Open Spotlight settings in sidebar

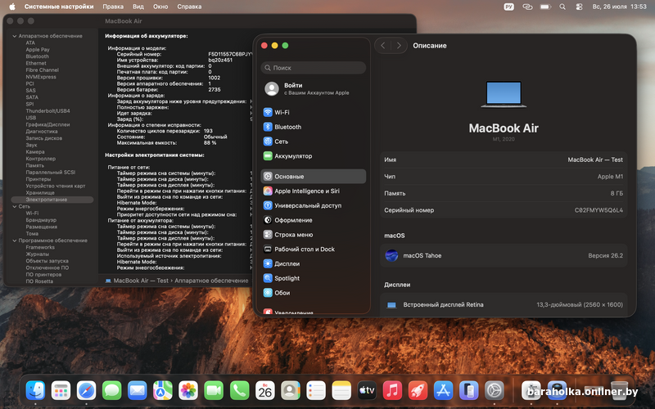point(314,278)
